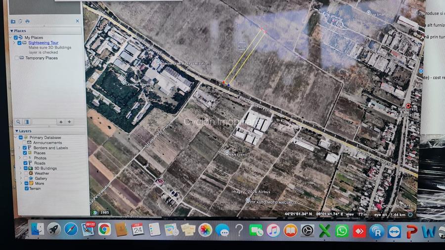Open Google Chrome from the dock
Viewport: 445px width, 250px height.
coord(104,229)
